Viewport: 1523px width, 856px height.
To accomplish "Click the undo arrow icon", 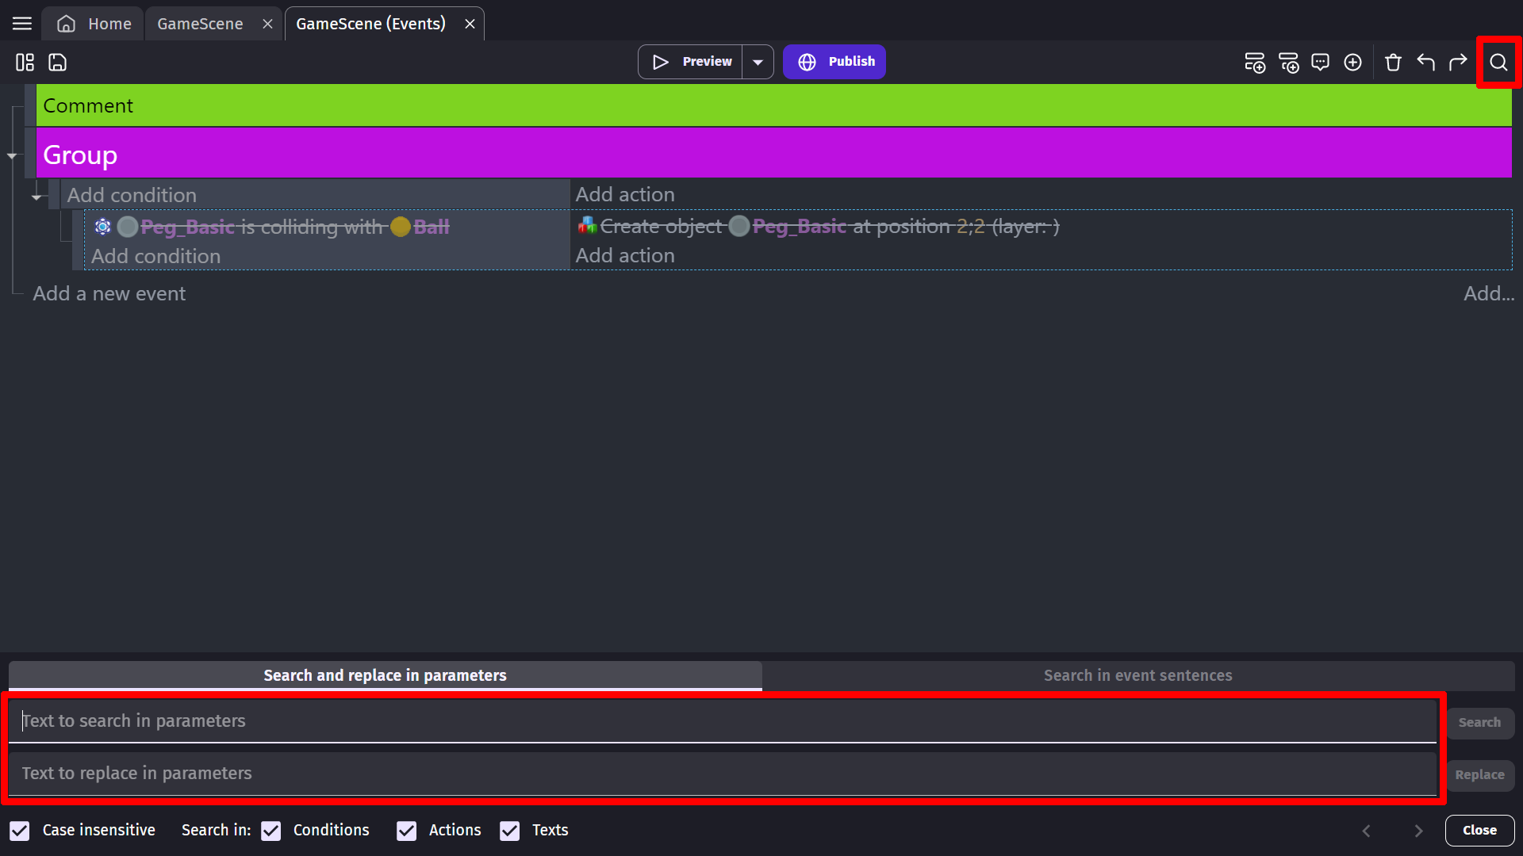I will [x=1425, y=62].
